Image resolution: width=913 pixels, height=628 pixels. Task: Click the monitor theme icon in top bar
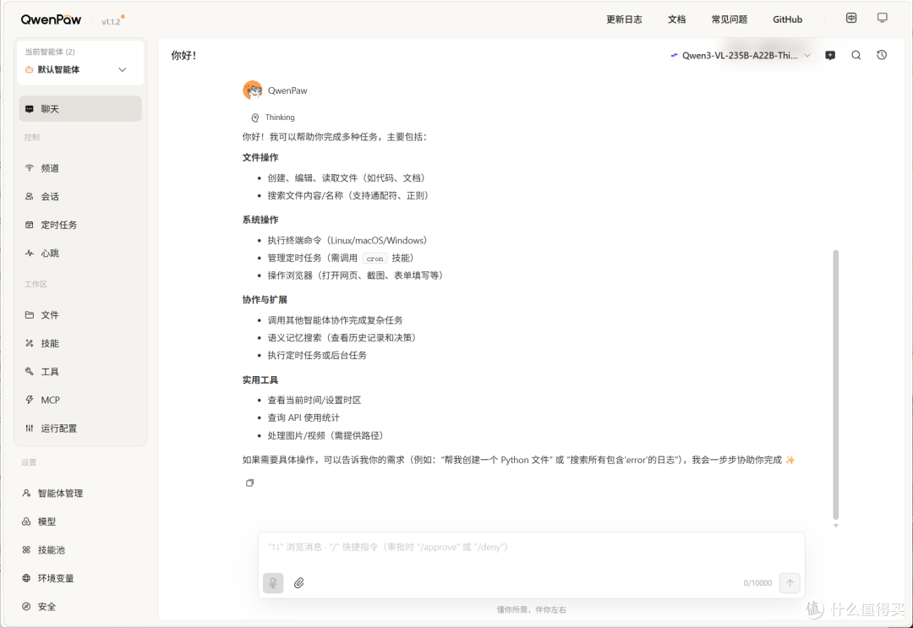[x=882, y=18]
